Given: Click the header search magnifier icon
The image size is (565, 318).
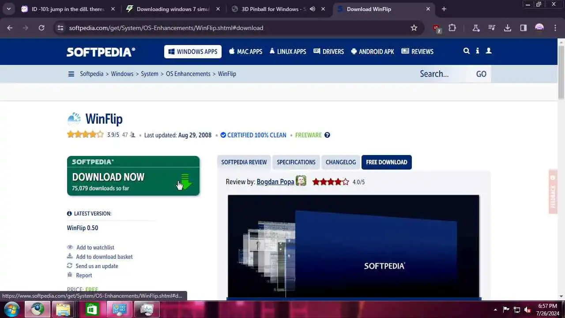Looking at the screenshot, I should click(x=466, y=51).
